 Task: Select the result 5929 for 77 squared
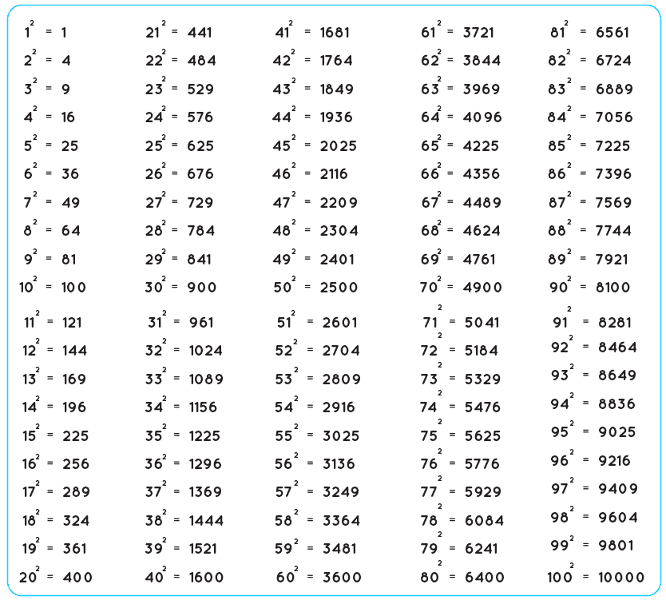click(x=483, y=492)
